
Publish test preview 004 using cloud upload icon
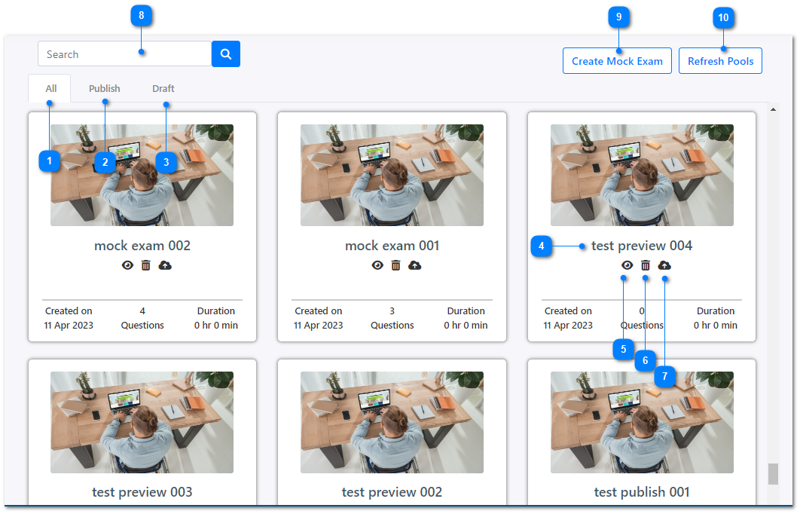(664, 265)
